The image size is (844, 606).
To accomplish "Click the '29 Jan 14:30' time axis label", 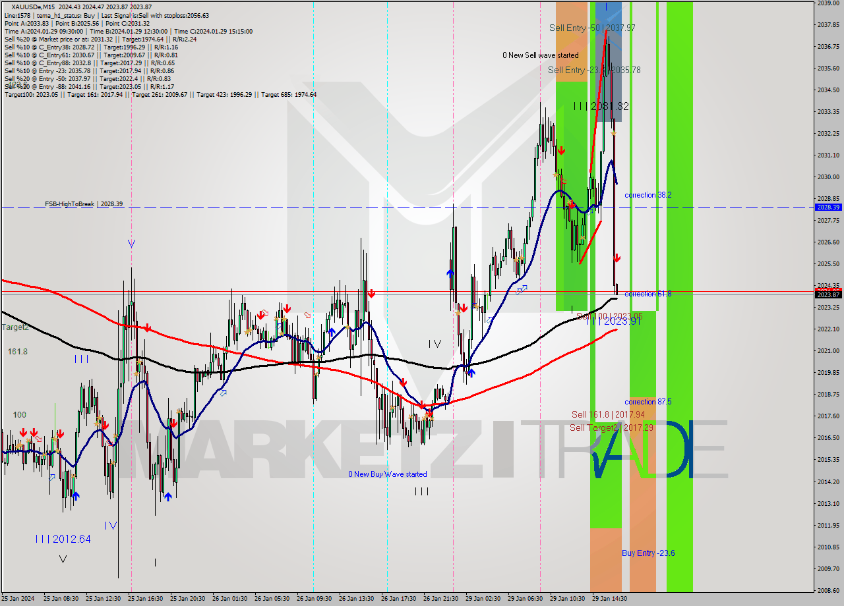I will point(609,599).
